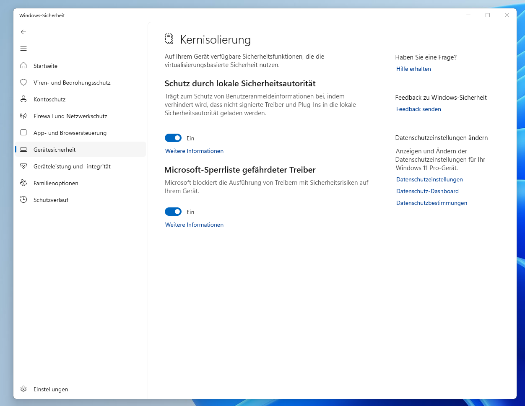Open Firewall und Netzwerkschutz

click(81, 116)
